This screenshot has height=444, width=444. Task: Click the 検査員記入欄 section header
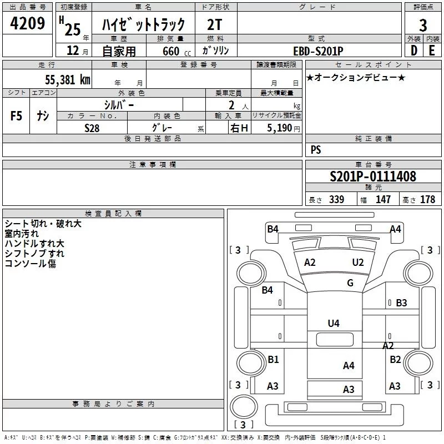(113, 214)
